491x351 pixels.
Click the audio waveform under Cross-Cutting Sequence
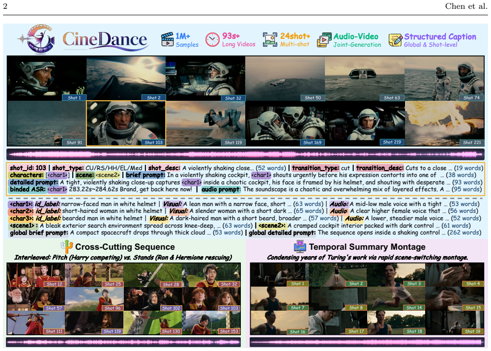pyautogui.click(x=123, y=342)
